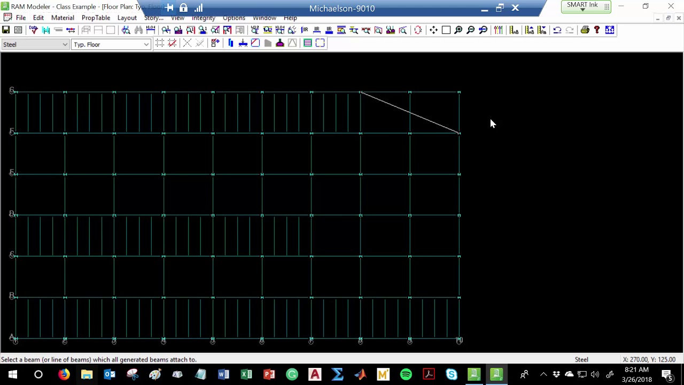Select the Foundation layout icon

click(x=280, y=43)
